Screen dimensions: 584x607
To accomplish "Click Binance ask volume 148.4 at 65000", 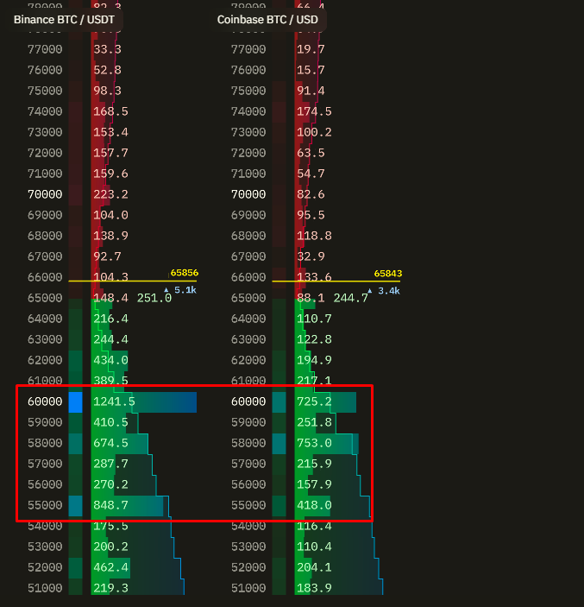I will [x=110, y=298].
